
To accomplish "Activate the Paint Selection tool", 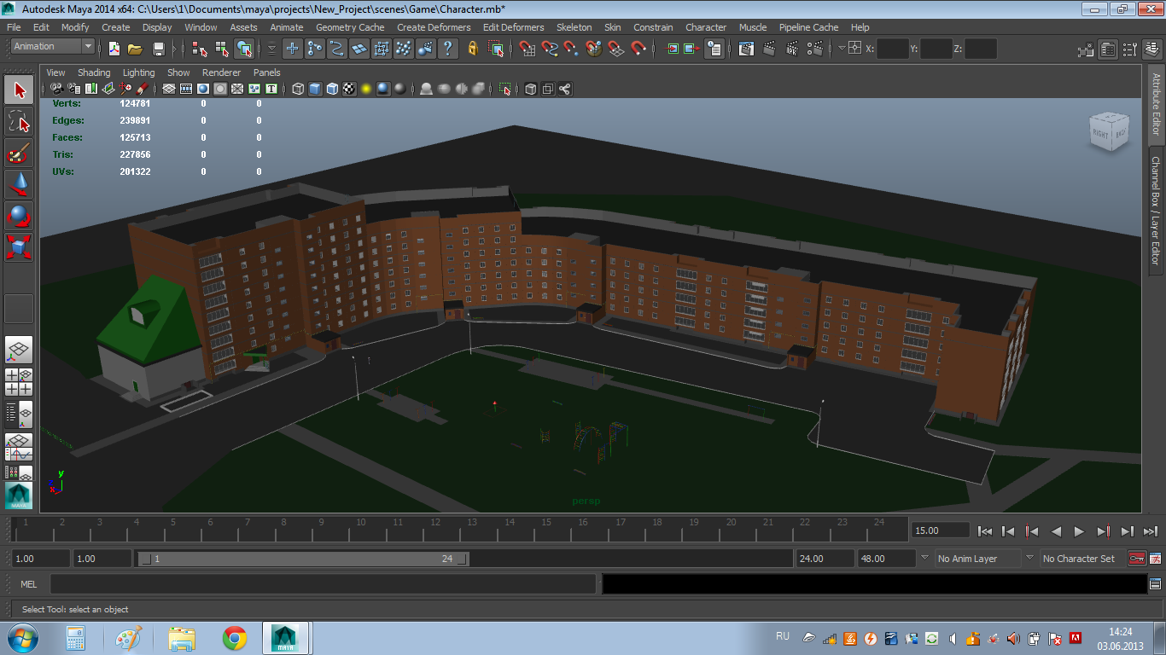I will [19, 154].
